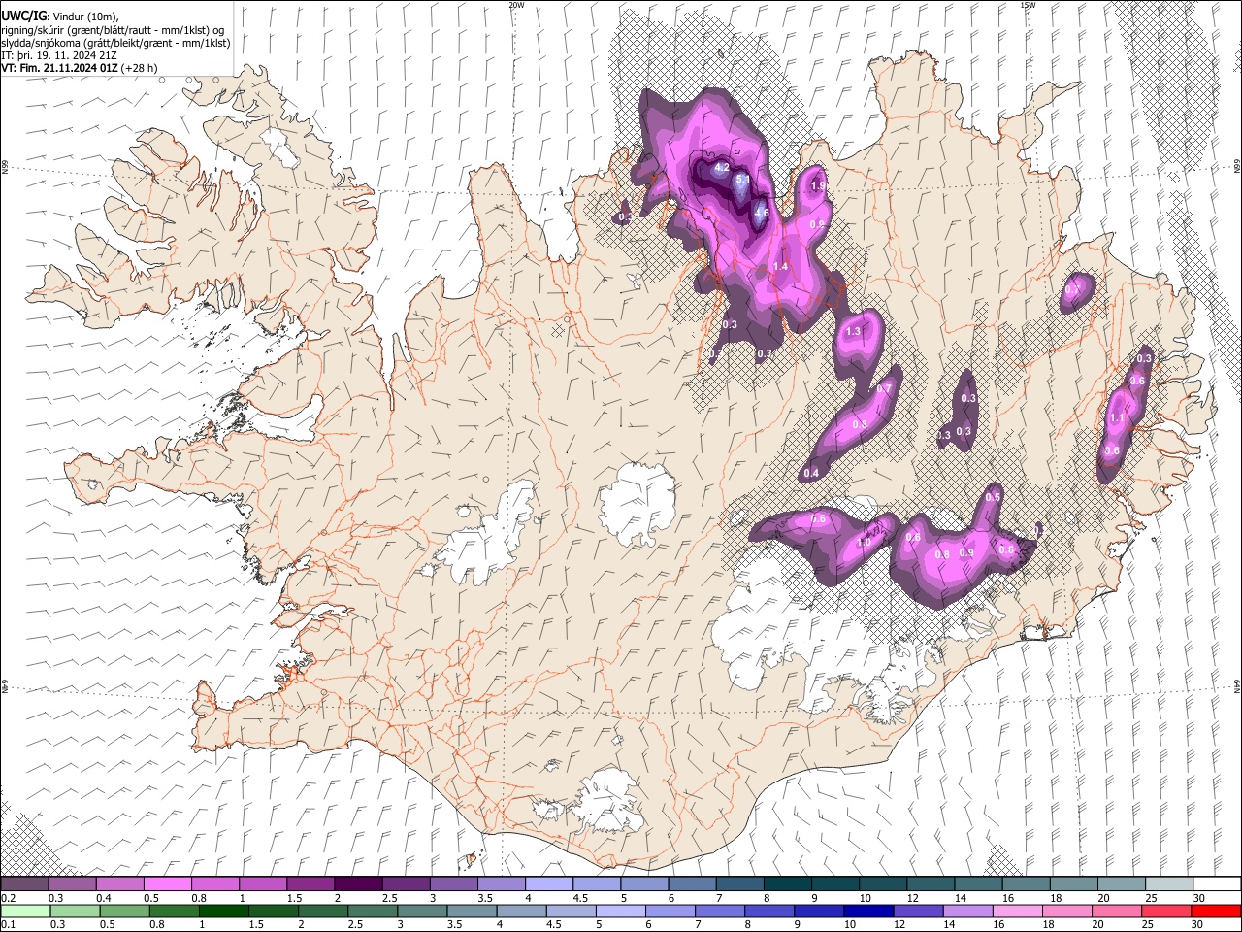
Task: Pick the bright pink 0.5–0.8 snow legend swatch
Action: (x=167, y=884)
